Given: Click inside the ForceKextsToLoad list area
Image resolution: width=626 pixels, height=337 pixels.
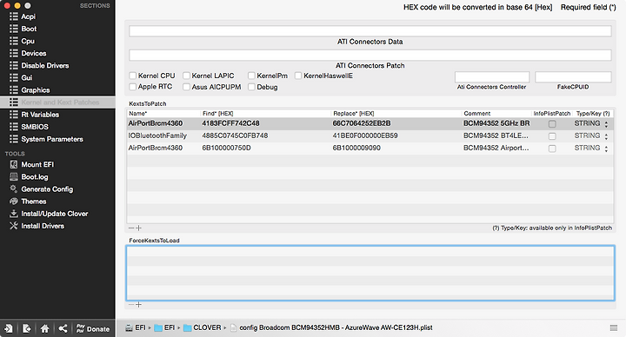Looking at the screenshot, I should point(370,274).
